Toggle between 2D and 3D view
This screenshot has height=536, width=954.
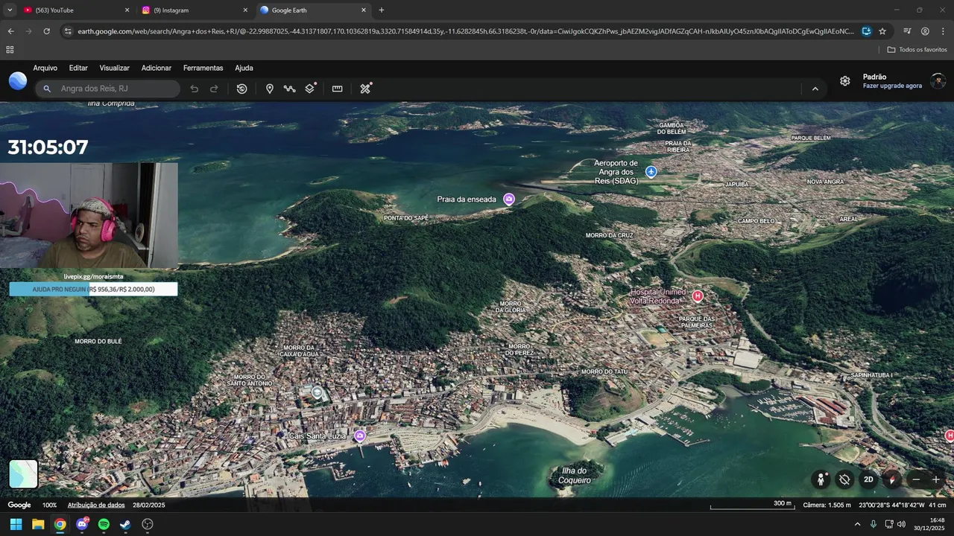(868, 479)
